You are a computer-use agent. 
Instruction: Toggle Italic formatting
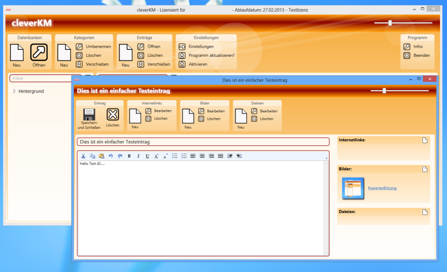(138, 156)
